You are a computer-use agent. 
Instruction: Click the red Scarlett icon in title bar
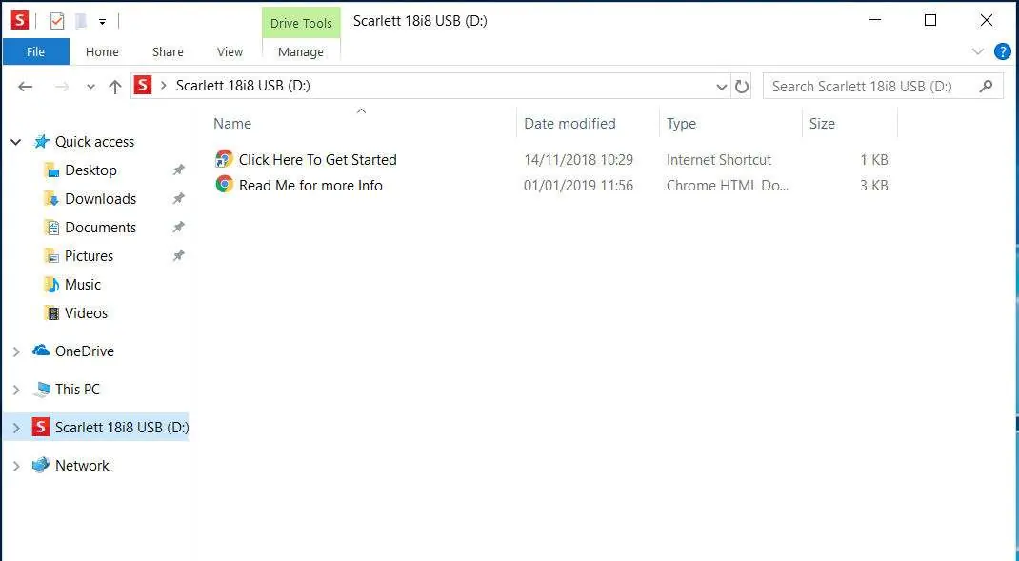coord(19,21)
